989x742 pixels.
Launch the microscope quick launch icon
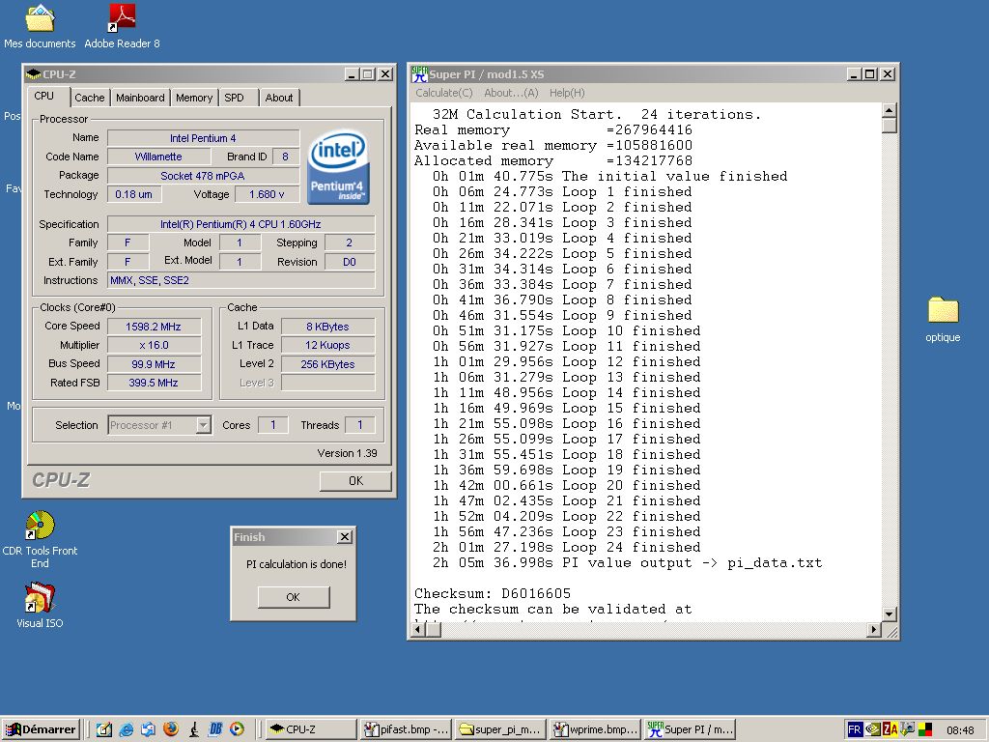point(193,730)
